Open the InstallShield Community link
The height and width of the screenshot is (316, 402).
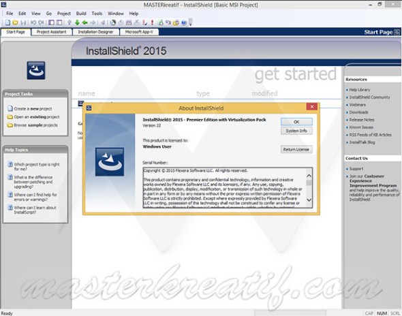pyautogui.click(x=369, y=97)
